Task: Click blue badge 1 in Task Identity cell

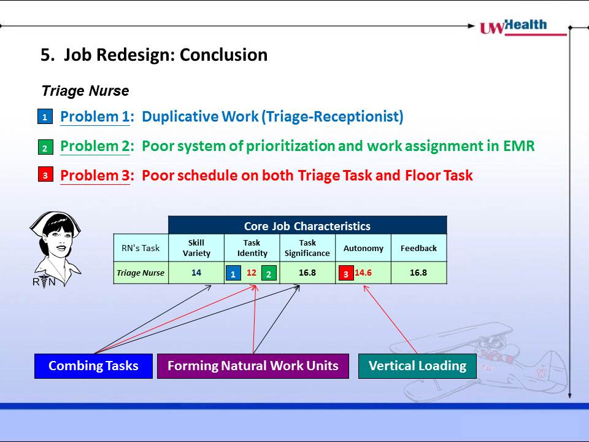Action: tap(233, 273)
